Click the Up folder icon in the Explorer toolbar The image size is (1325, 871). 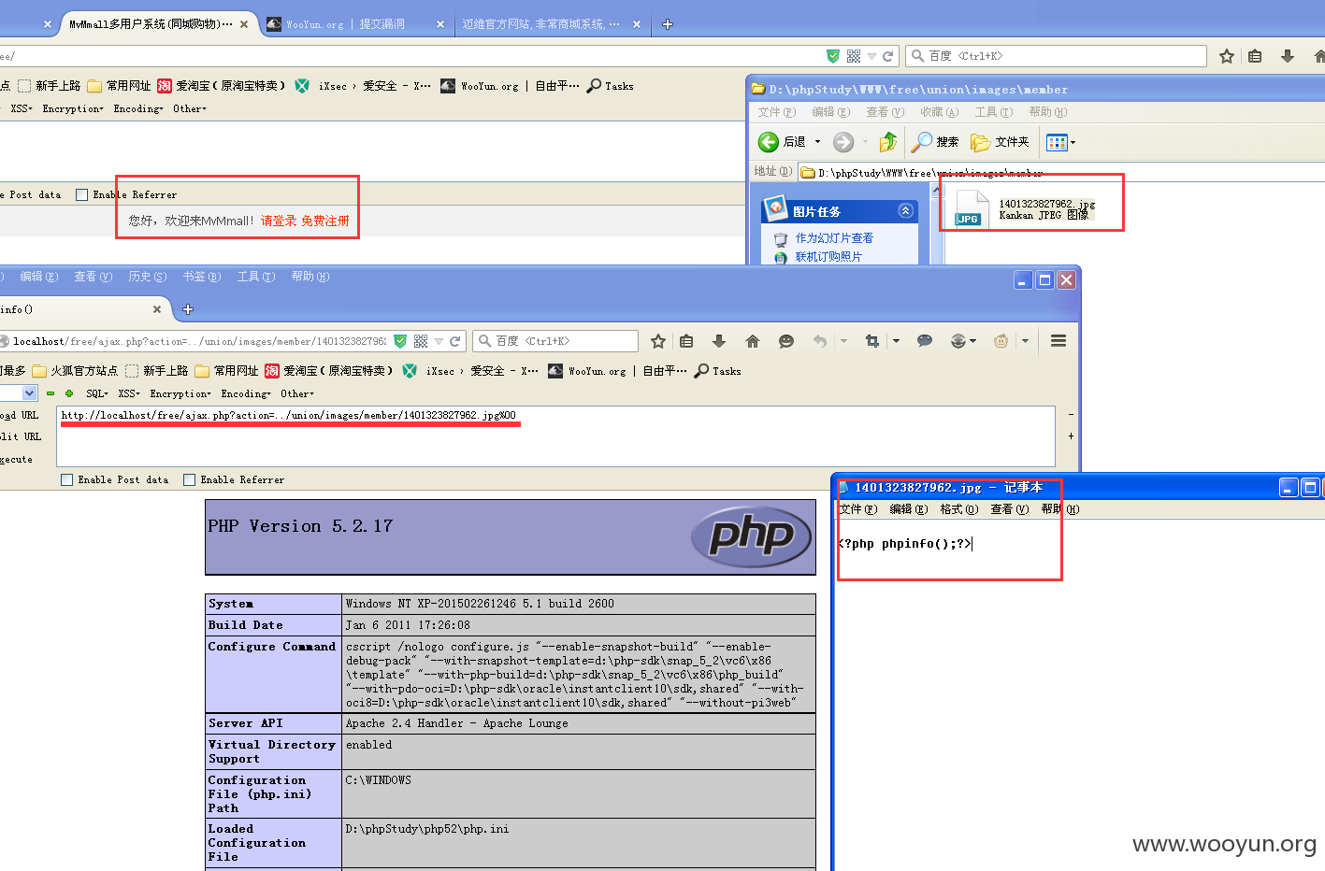888,142
